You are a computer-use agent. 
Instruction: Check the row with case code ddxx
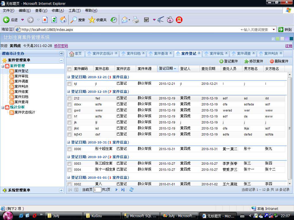[69, 104]
